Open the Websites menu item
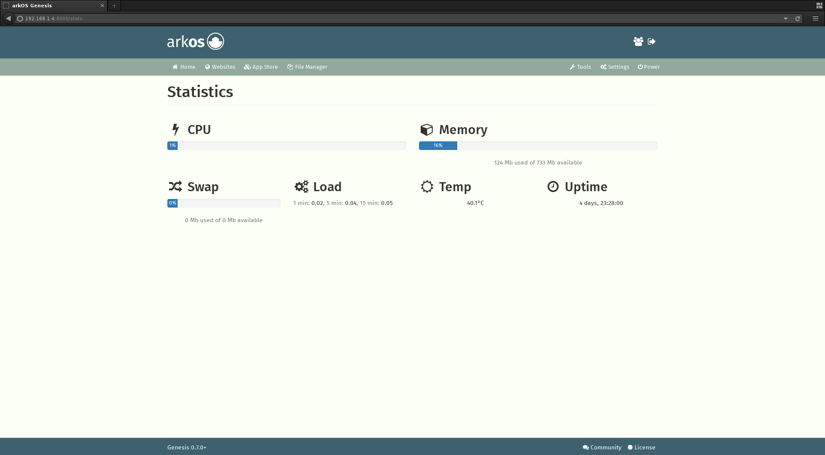 coord(220,67)
